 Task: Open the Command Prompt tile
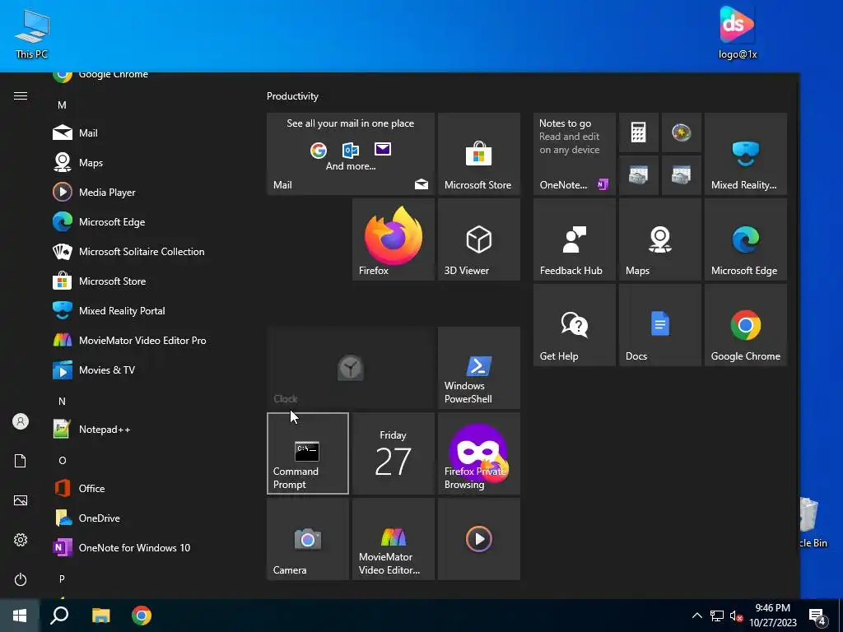(308, 453)
